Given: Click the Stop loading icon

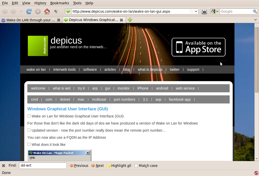Looking at the screenshot, I should [x=38, y=11].
